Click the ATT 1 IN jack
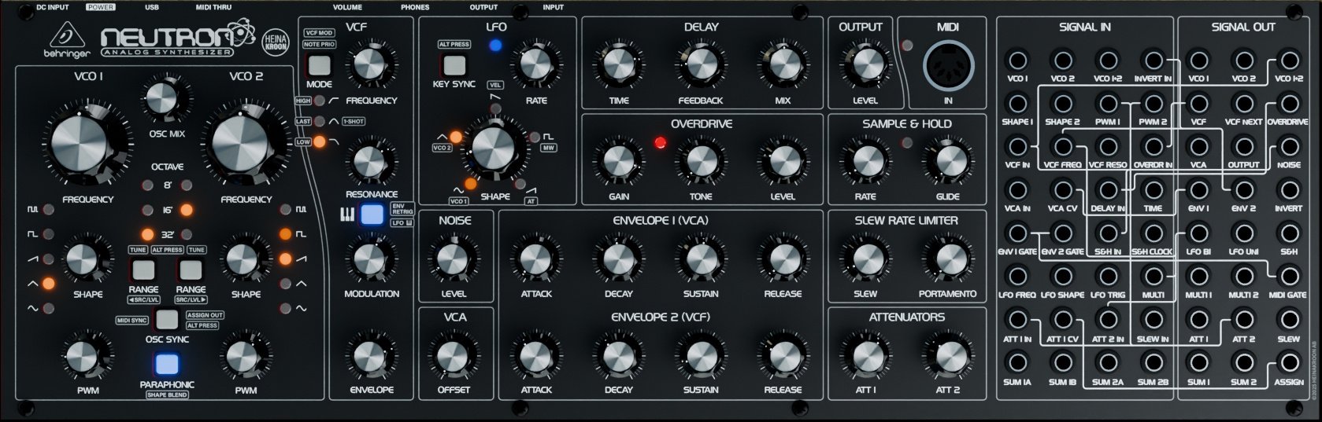Screen dimensions: 1322x422 coord(1017,319)
